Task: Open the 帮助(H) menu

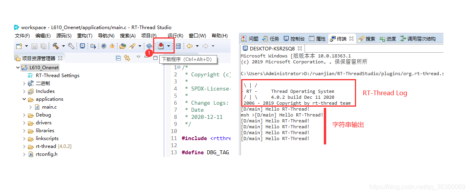Action: click(x=220, y=35)
